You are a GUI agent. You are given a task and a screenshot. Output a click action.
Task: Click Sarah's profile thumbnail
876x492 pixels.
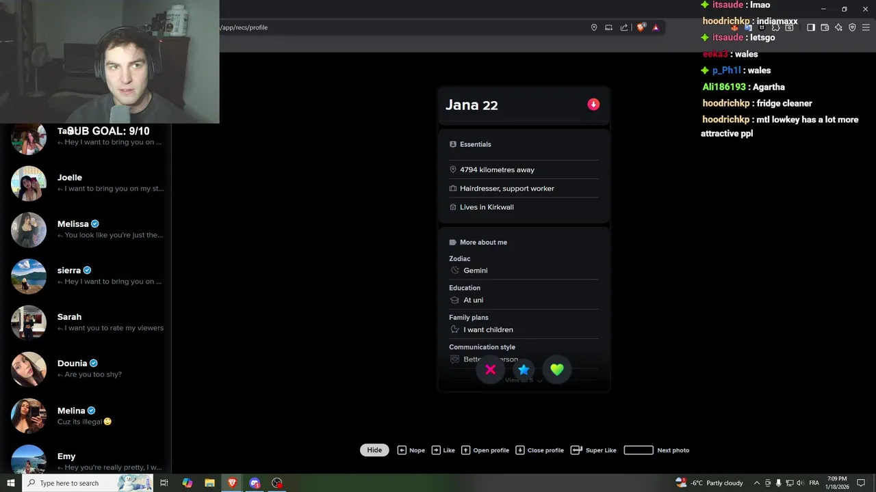(29, 323)
